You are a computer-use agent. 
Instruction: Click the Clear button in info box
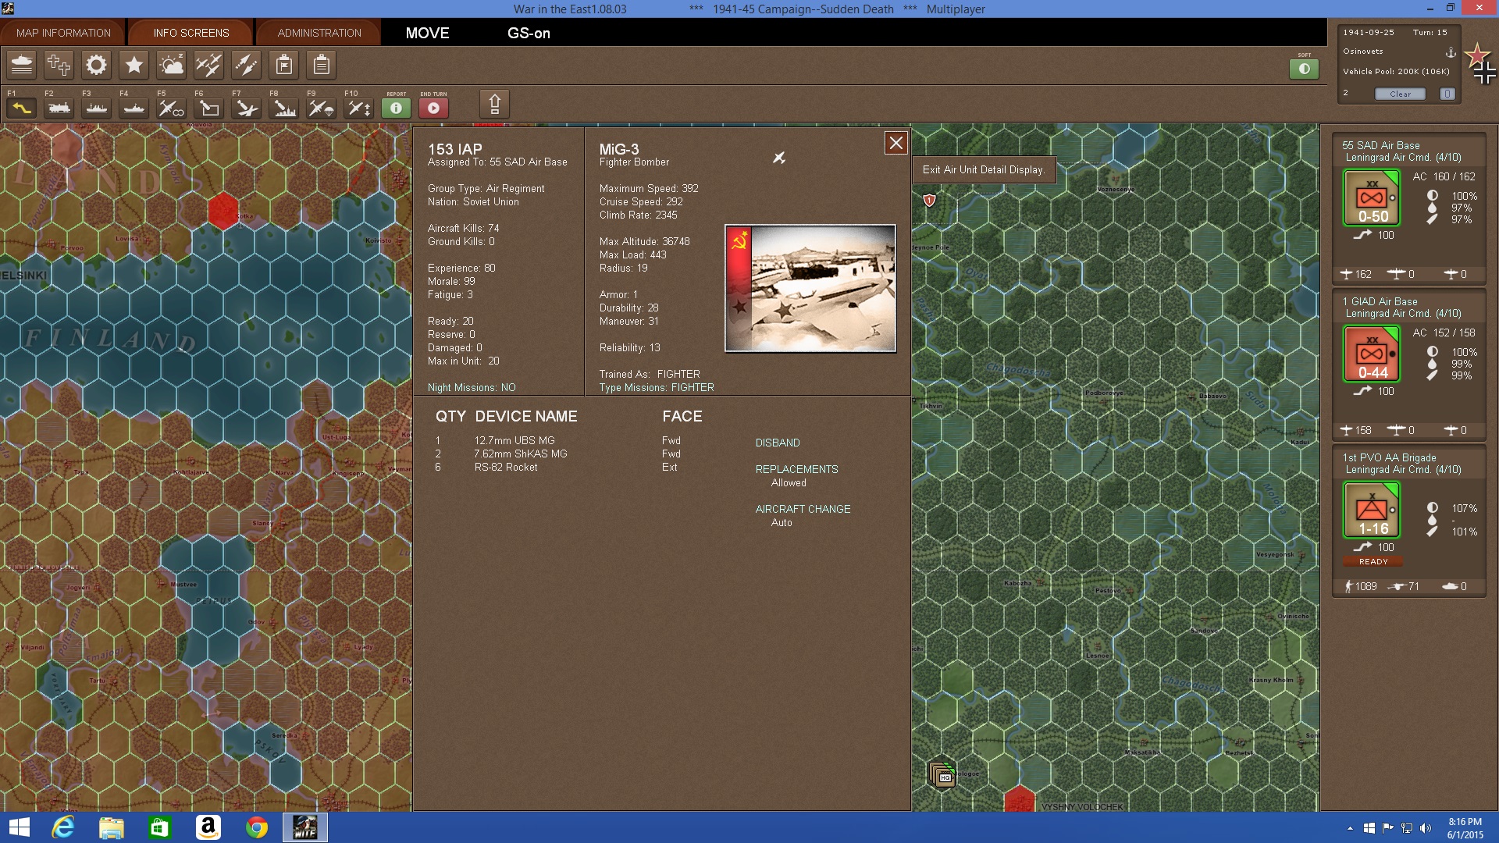(1400, 94)
